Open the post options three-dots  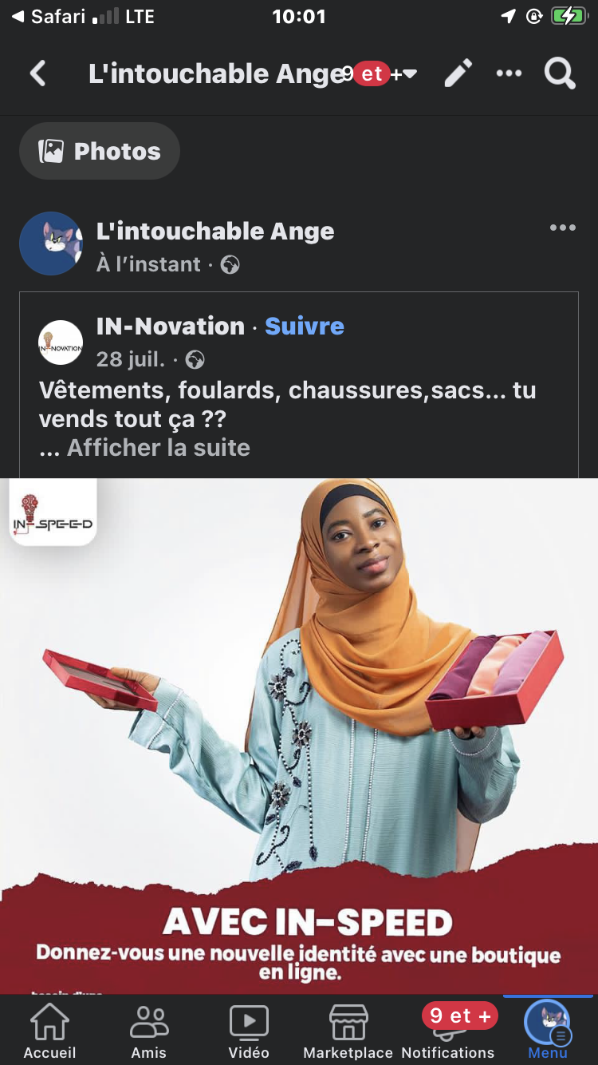[x=562, y=228]
